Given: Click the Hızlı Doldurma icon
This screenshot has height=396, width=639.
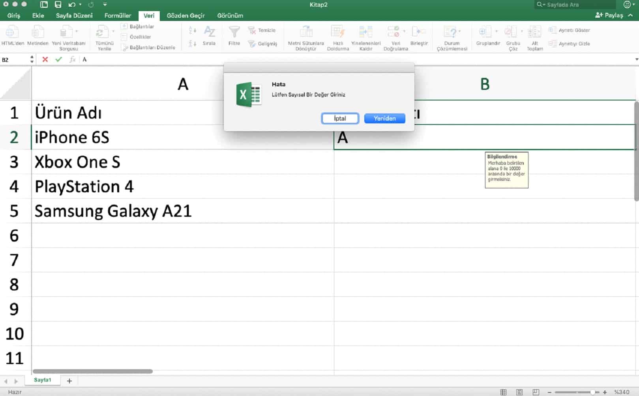Looking at the screenshot, I should coord(338,32).
